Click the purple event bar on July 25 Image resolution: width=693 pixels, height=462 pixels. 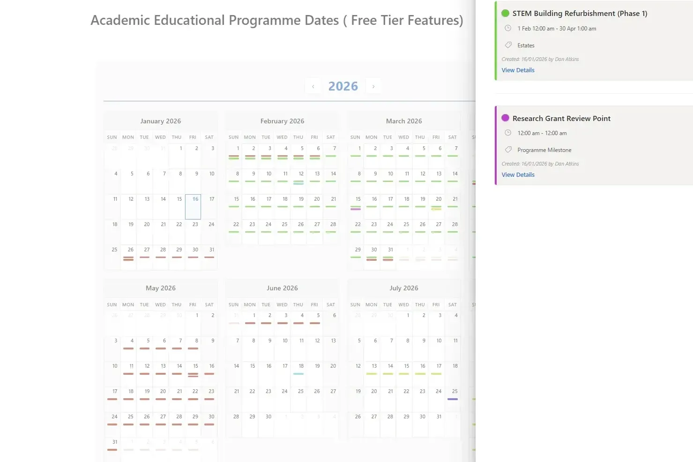pos(453,399)
